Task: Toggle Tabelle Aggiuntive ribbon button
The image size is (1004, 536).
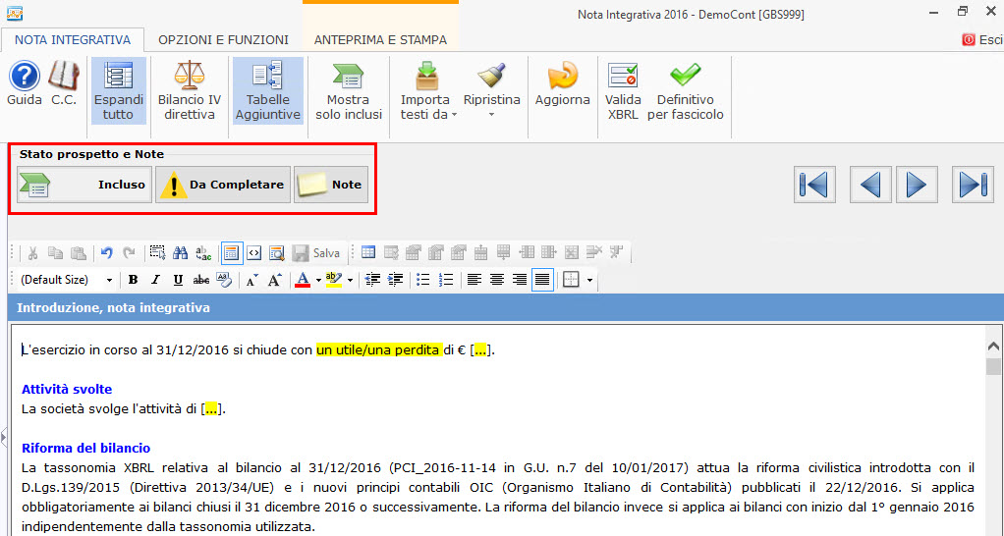Action: tap(267, 90)
